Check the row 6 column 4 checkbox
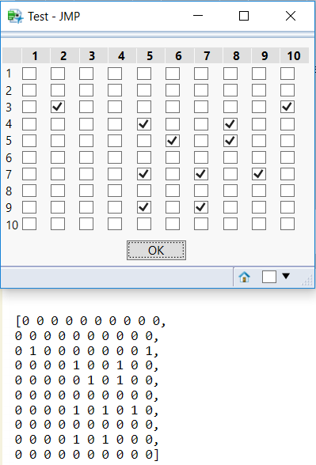The image size is (316, 465). pyautogui.click(x=115, y=157)
